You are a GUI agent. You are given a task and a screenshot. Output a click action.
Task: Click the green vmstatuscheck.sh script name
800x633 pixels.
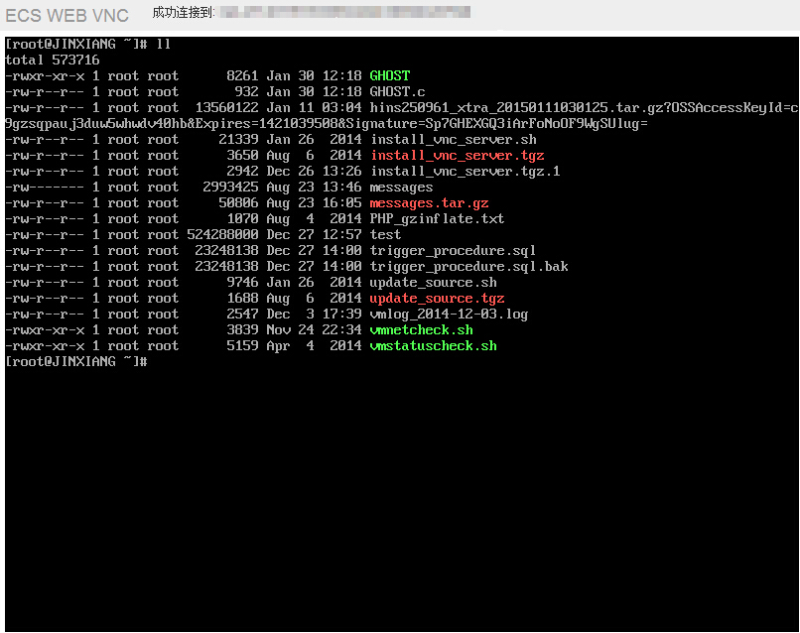coord(433,346)
